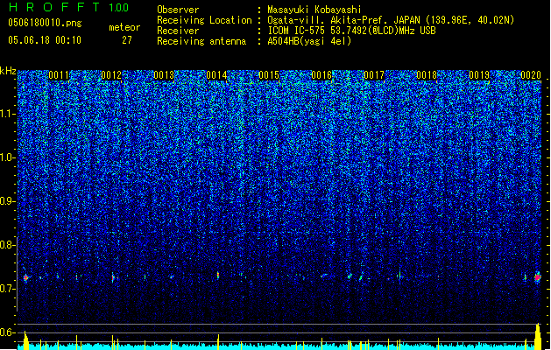551x350 pixels.
Task: Click the Ogata-vill. Akita-Pref. JAPAN location text
Action: coord(391,20)
